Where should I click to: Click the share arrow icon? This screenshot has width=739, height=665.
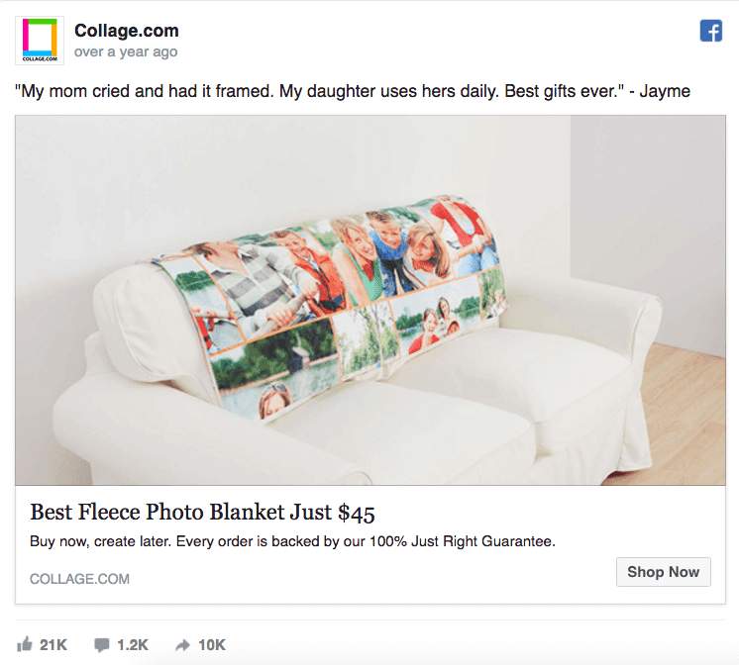182,645
